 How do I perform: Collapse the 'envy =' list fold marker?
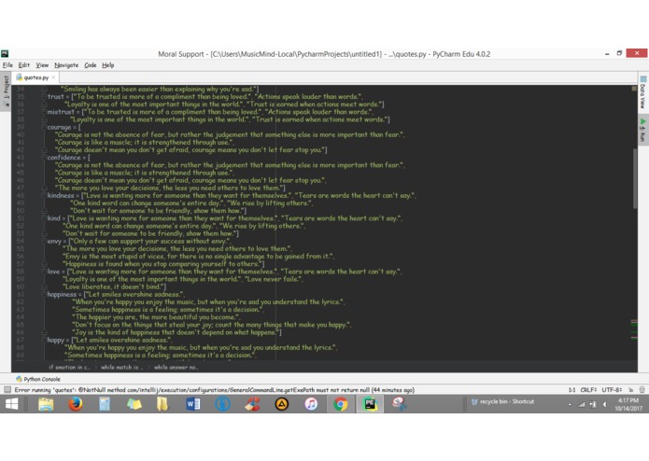44,241
